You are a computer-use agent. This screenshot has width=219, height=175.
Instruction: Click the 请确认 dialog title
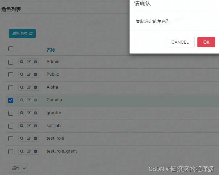tap(143, 3)
